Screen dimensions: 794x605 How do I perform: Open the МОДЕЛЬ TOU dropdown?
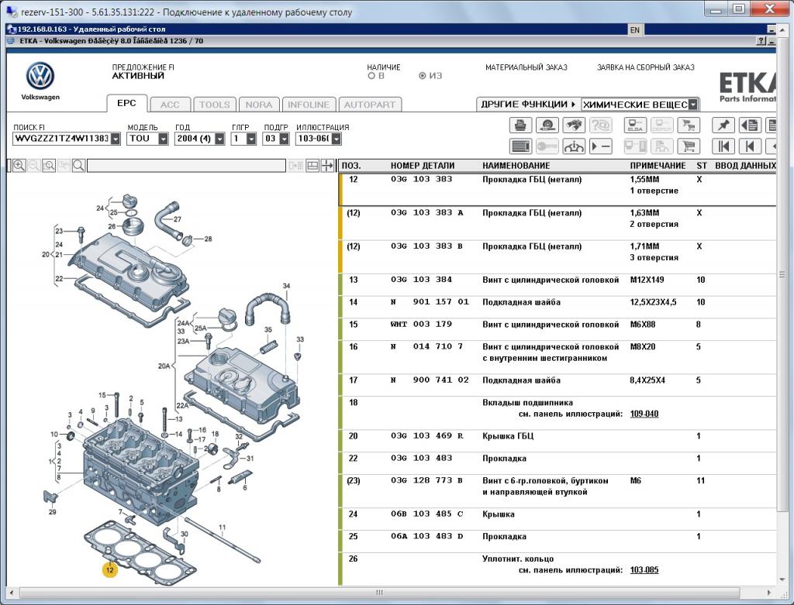pos(163,139)
